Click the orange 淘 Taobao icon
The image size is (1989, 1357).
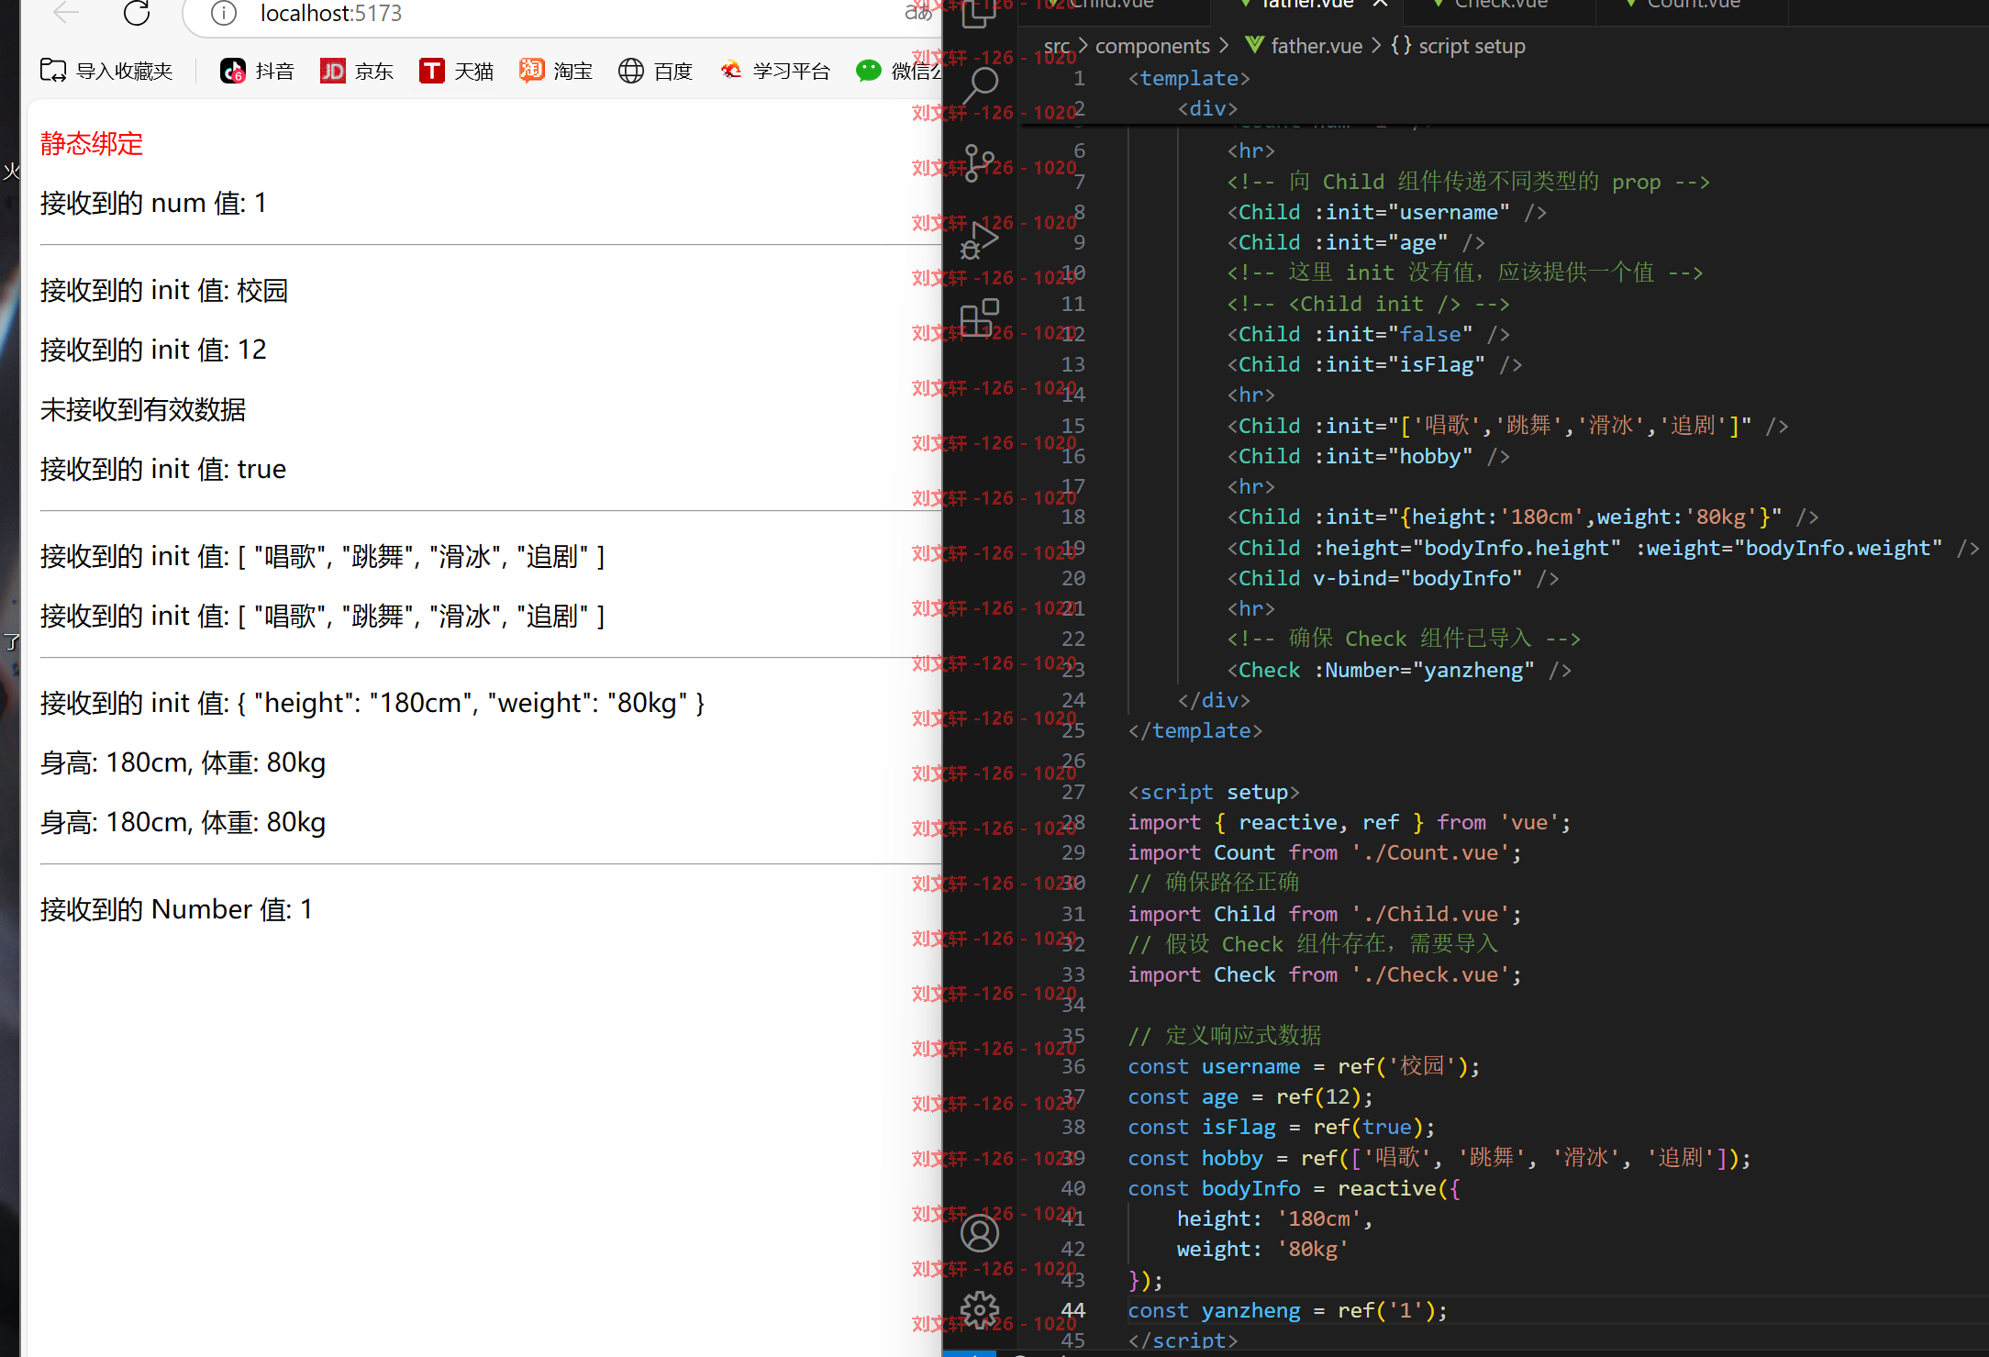click(531, 71)
